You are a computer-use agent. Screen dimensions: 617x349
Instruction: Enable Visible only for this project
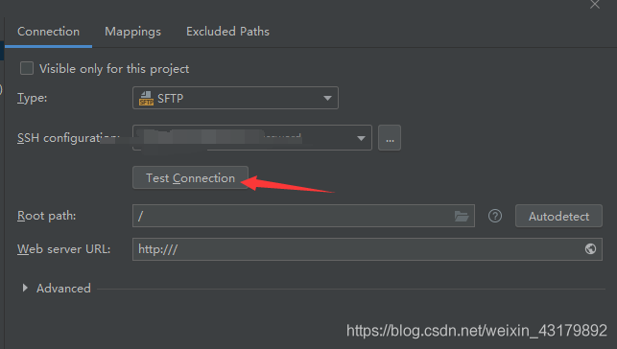[27, 68]
